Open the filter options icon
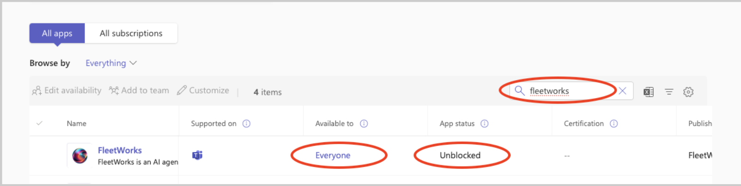 (x=669, y=92)
